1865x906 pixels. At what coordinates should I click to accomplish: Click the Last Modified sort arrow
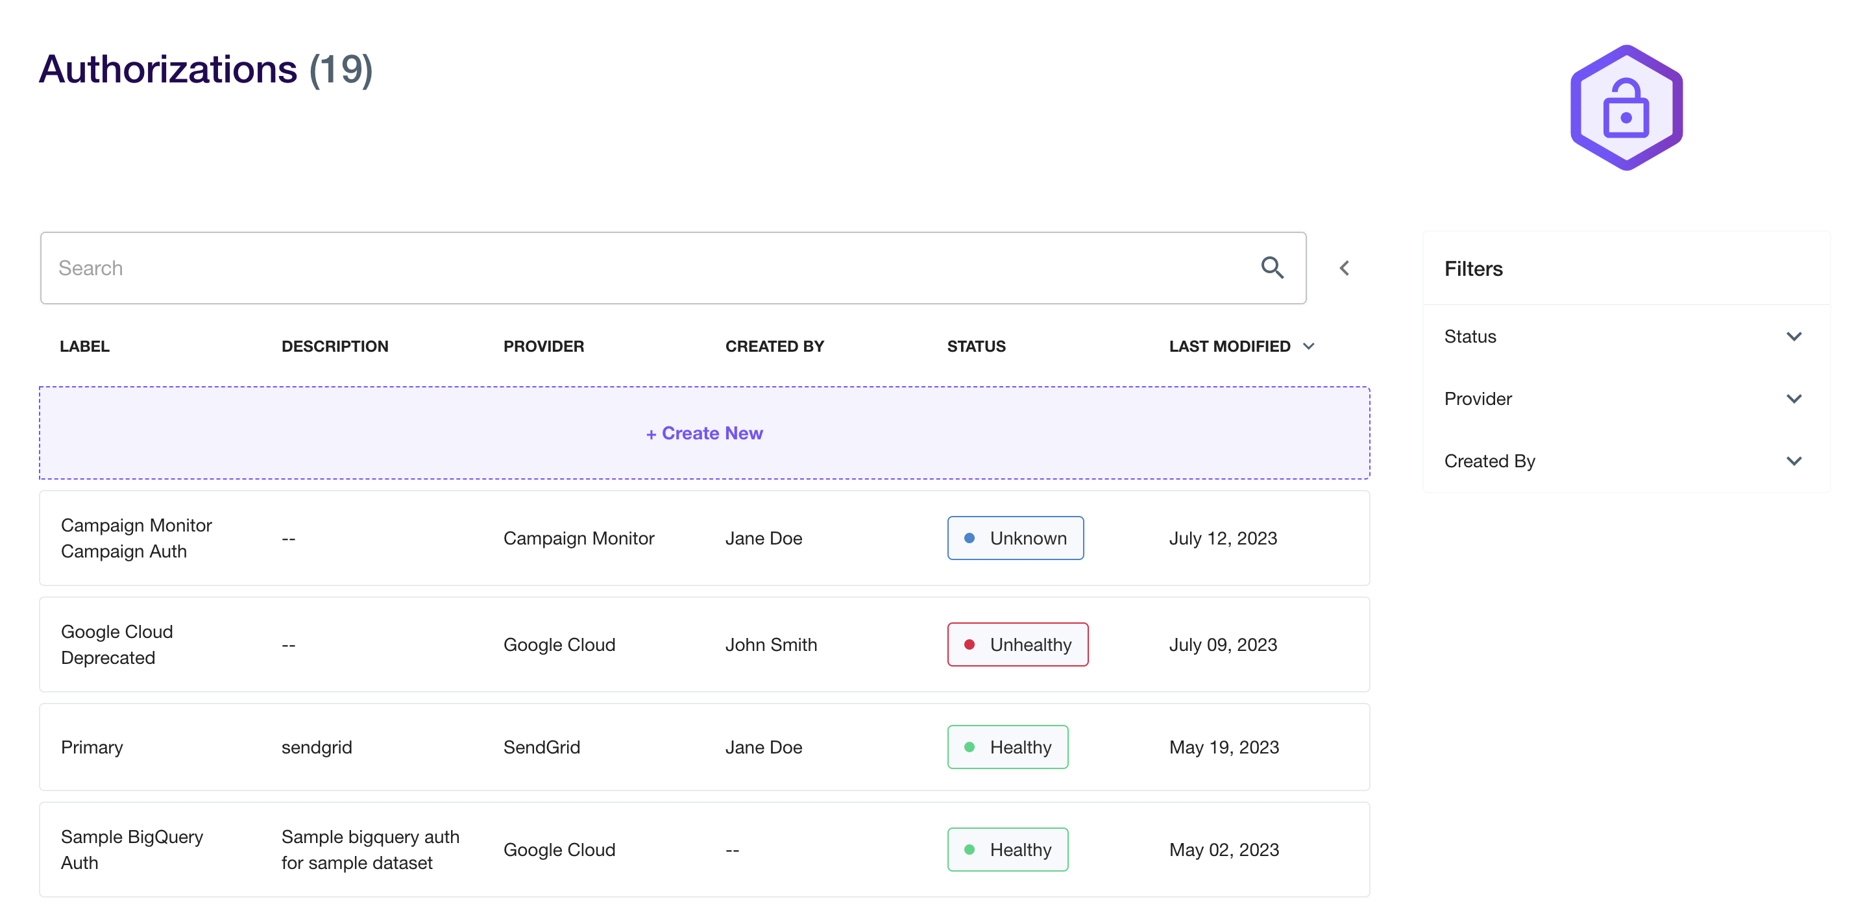1309,346
